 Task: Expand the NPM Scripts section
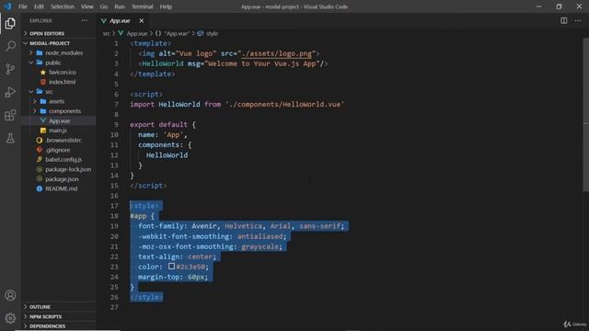coord(58,316)
